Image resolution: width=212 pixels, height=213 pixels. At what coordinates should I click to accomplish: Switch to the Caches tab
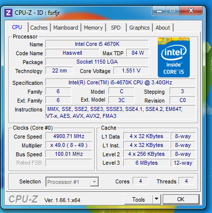(x=39, y=28)
